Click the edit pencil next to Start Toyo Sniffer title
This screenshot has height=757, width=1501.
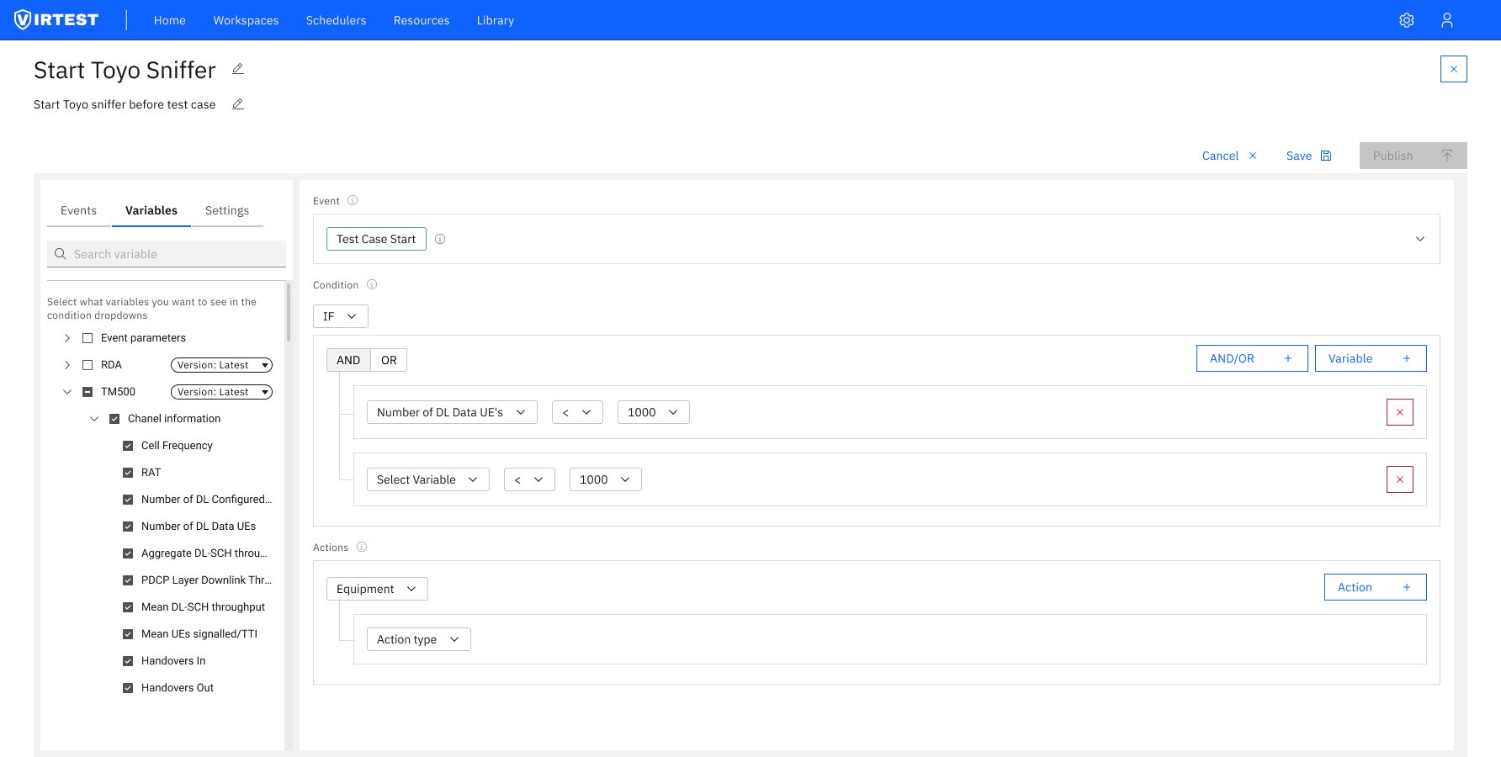[x=238, y=69]
